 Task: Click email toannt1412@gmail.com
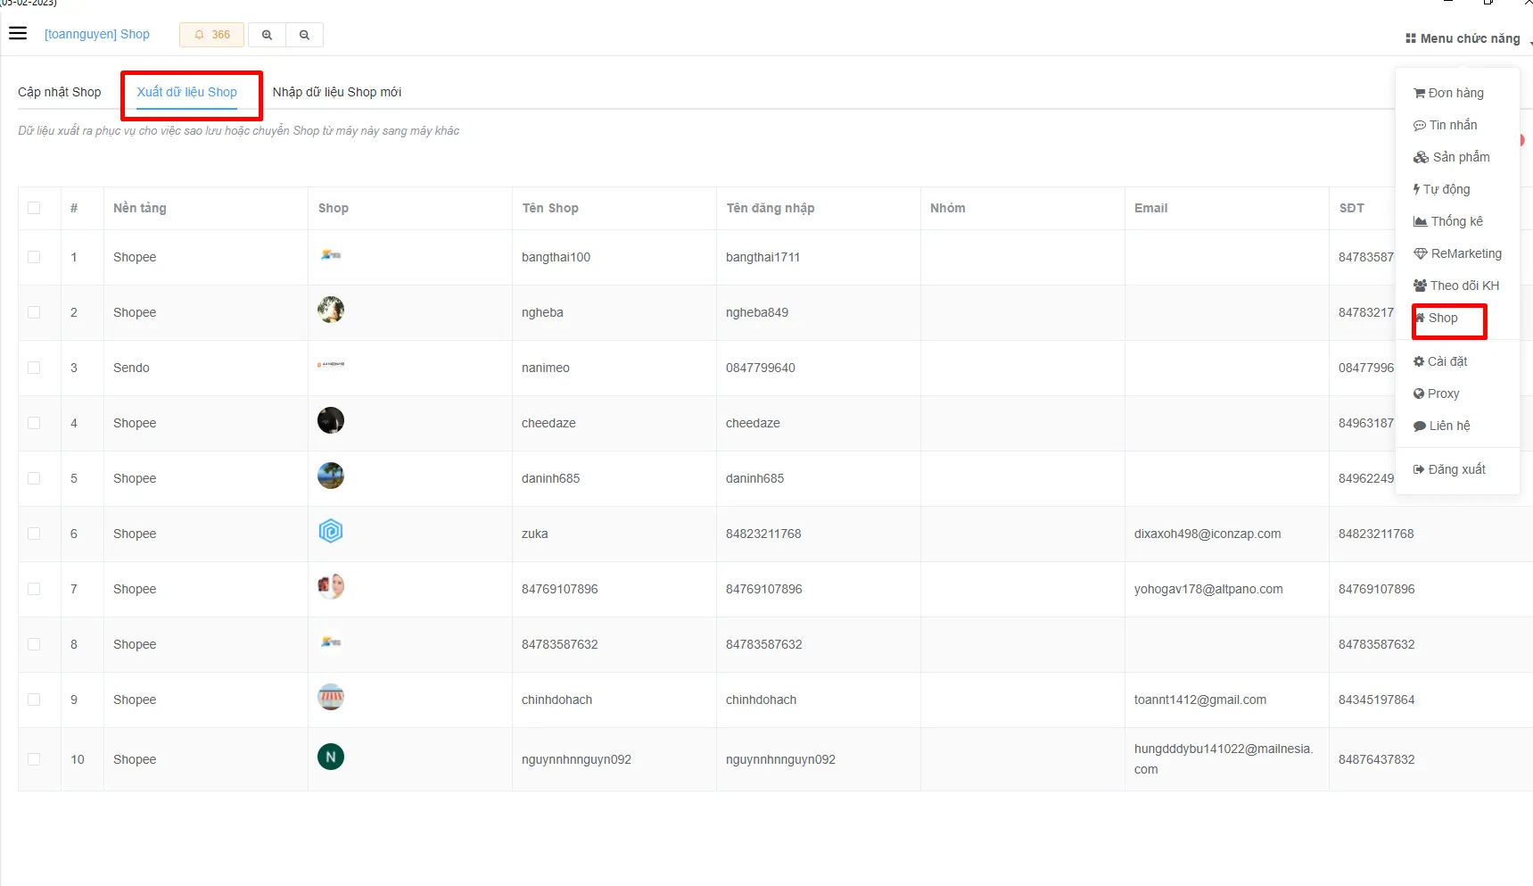1200,700
